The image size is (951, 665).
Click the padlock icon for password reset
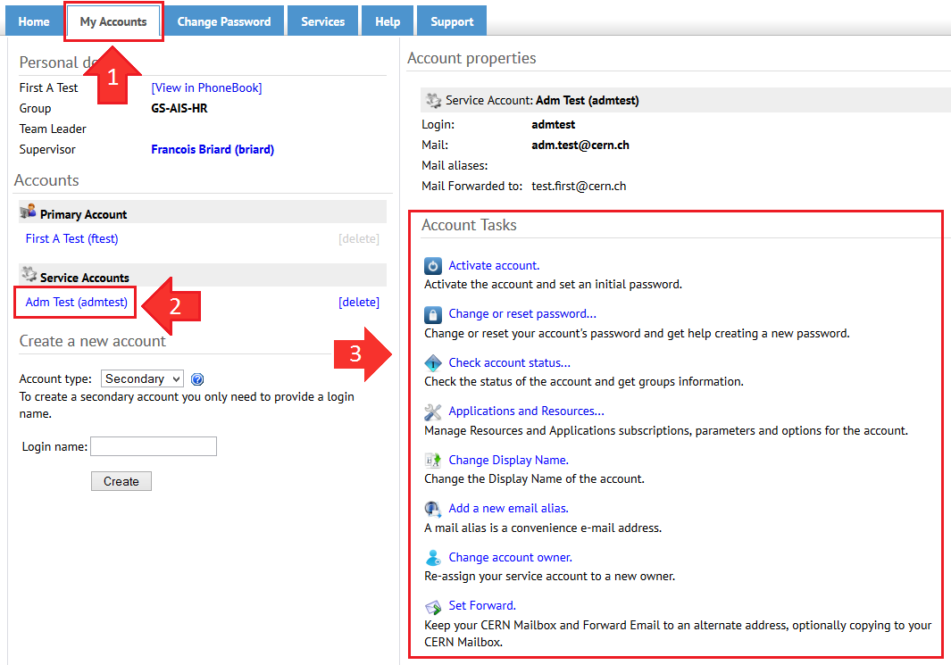(x=433, y=314)
